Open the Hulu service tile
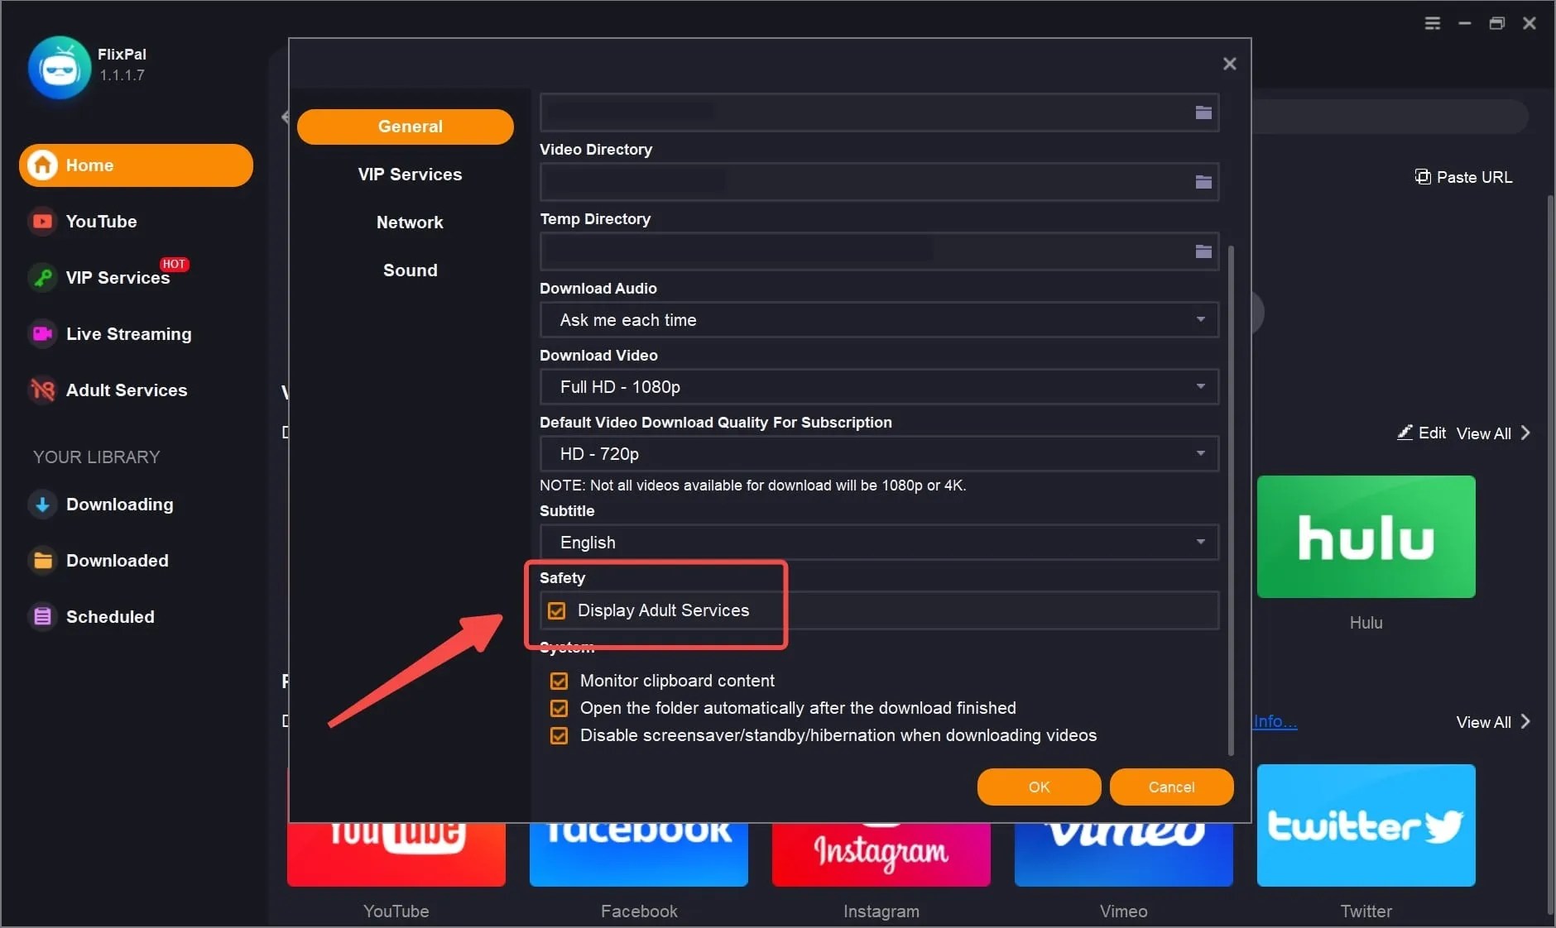The image size is (1556, 928). [1366, 537]
